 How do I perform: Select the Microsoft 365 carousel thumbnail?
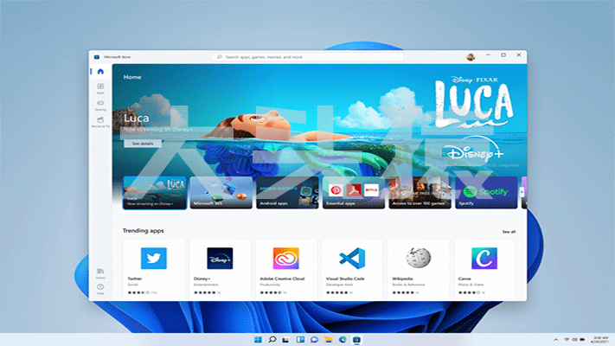coord(221,193)
